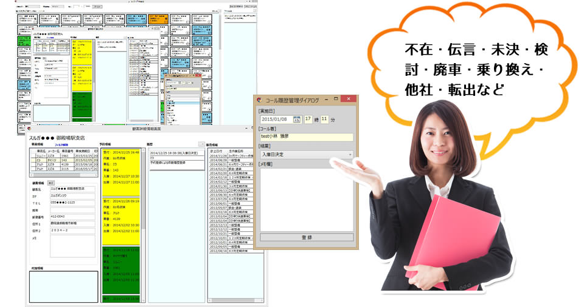Click the 計上日付 column header
Viewport: 584px width, 307px height.
pos(218,151)
